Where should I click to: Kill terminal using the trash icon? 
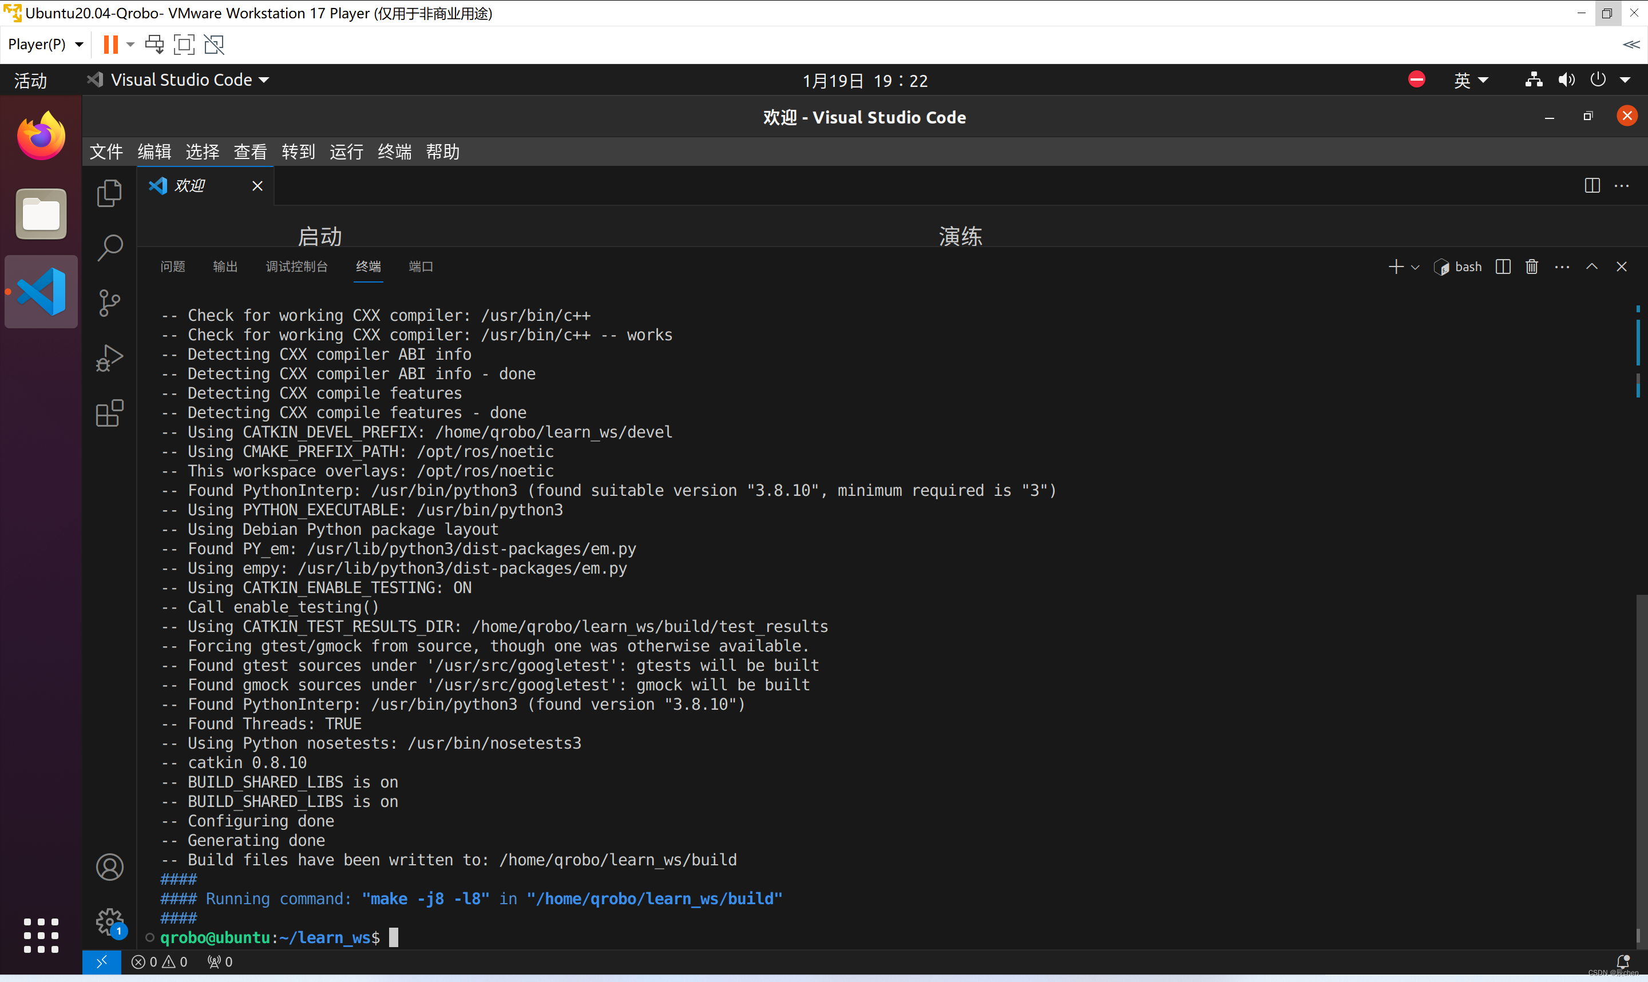pyautogui.click(x=1531, y=267)
